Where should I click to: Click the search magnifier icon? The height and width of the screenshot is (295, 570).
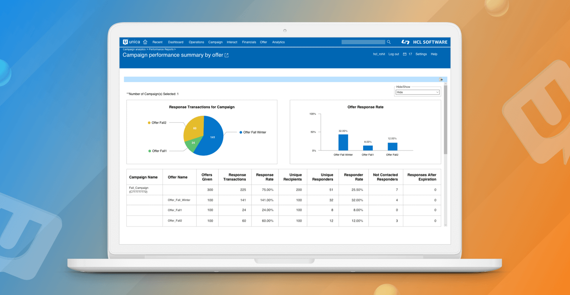coord(389,42)
